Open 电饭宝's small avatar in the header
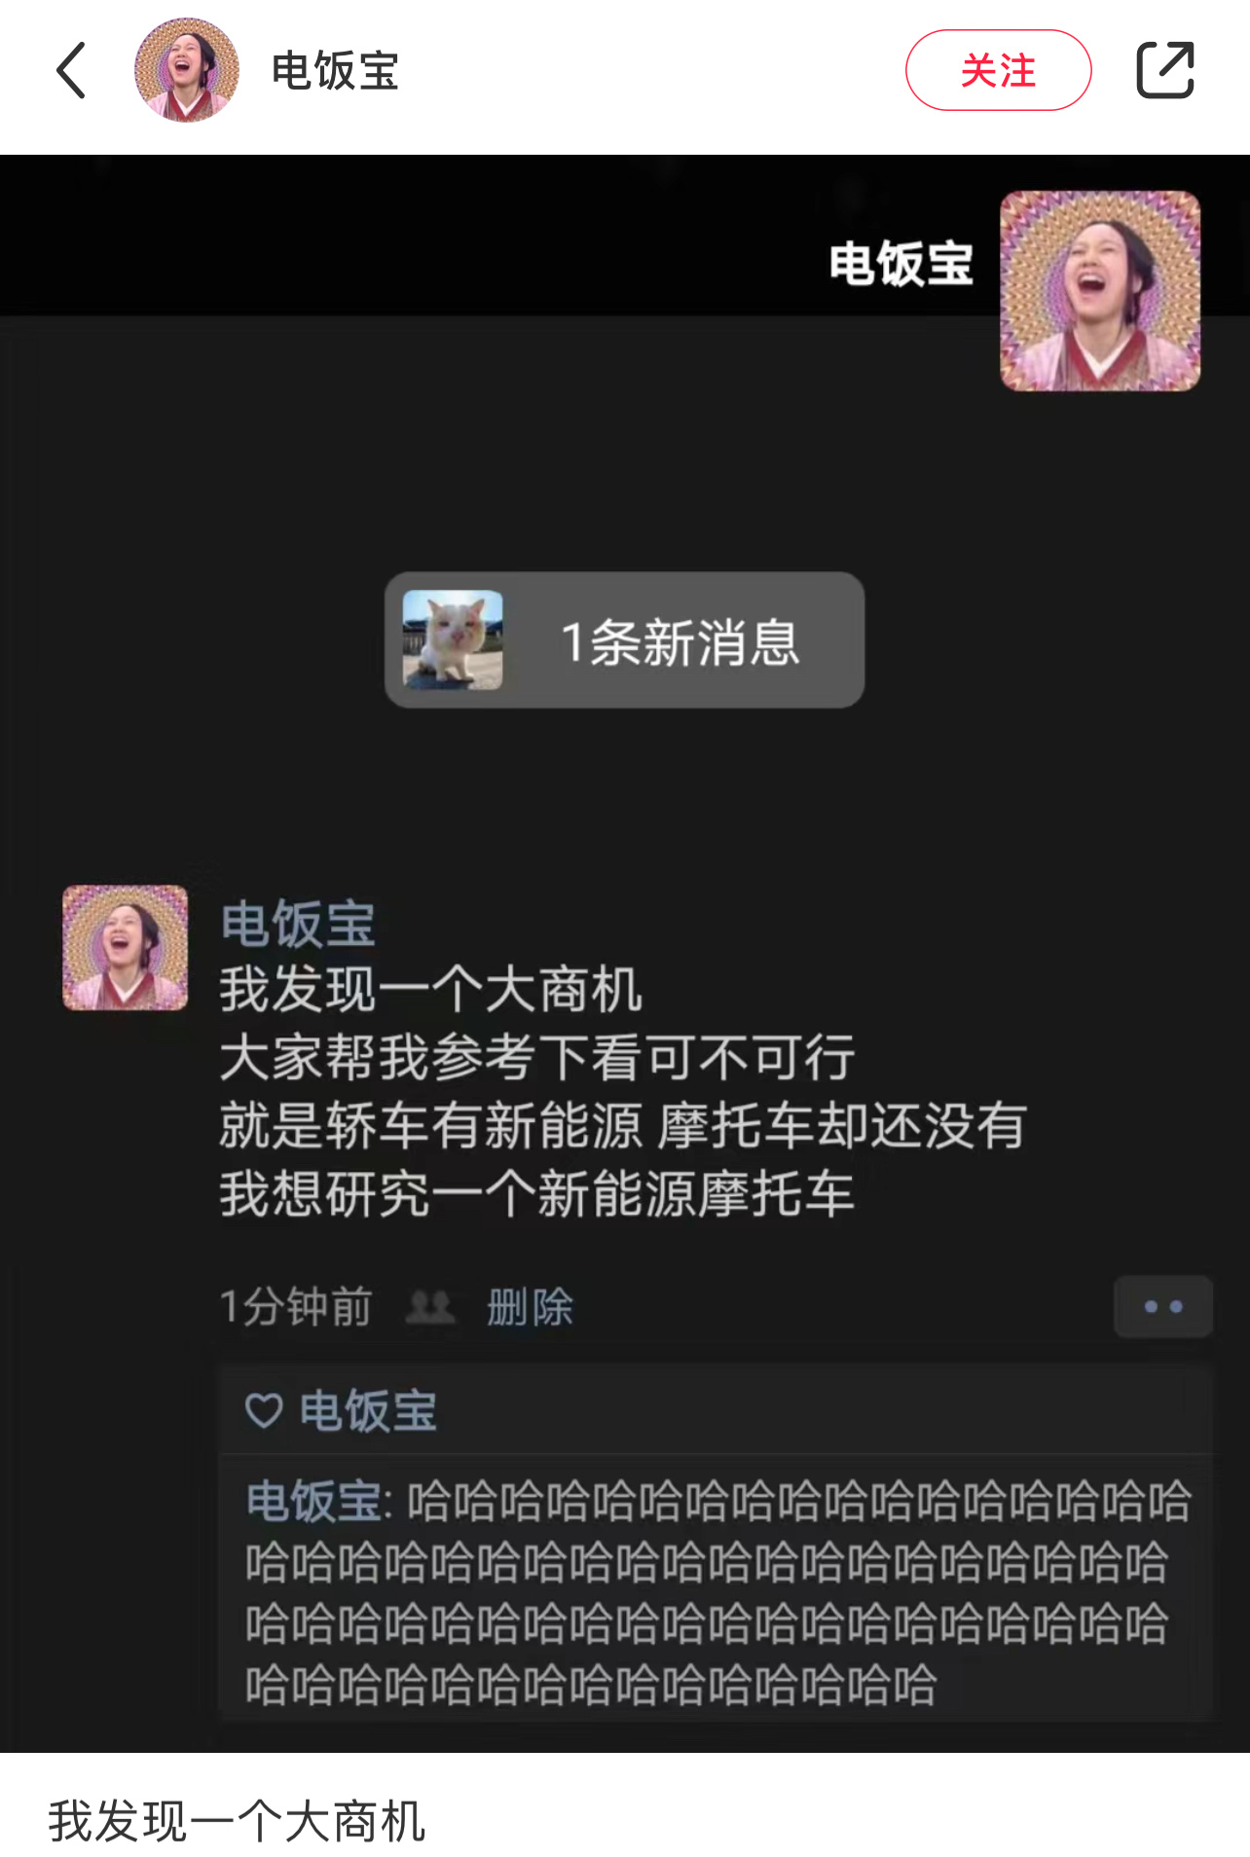Viewport: 1250px width, 1857px height. click(x=187, y=70)
